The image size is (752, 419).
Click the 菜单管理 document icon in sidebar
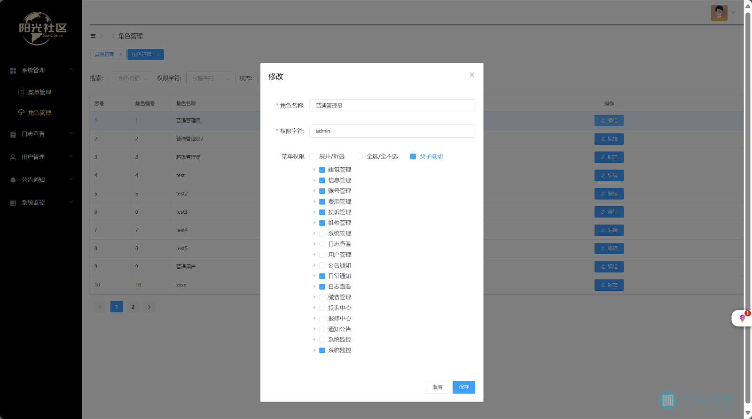[x=21, y=92]
